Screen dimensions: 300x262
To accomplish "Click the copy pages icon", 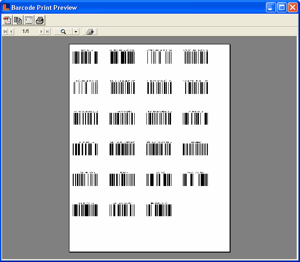I will [18, 20].
